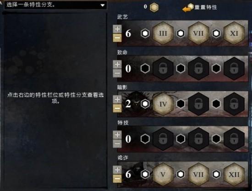Toggle first small minor trait hexagon in 武艺

(145, 33)
